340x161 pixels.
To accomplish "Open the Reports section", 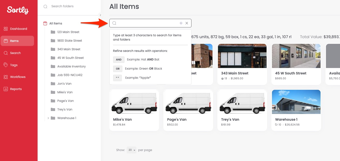I will pyautogui.click(x=16, y=89).
